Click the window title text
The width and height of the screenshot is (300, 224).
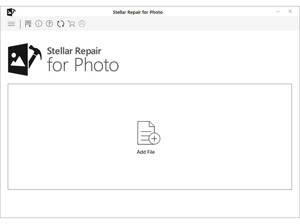138,12
